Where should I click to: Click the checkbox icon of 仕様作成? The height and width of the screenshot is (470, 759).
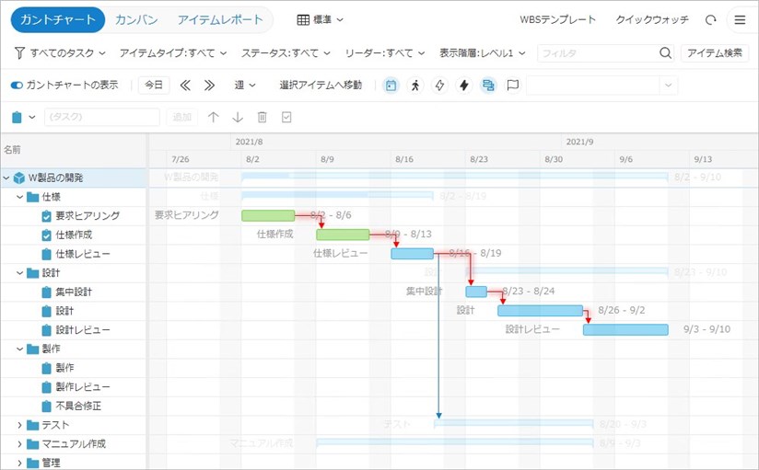(47, 235)
